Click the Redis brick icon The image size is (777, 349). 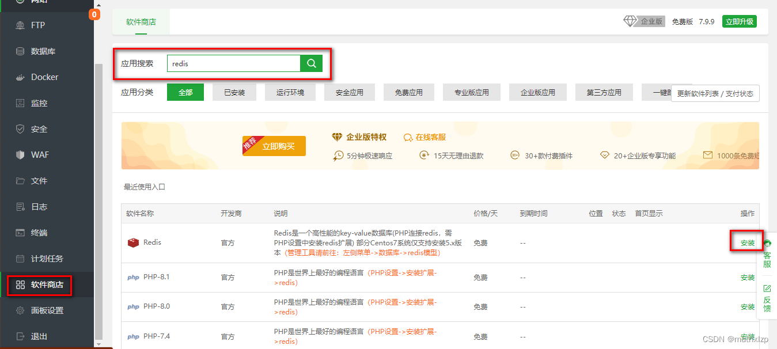coord(133,242)
